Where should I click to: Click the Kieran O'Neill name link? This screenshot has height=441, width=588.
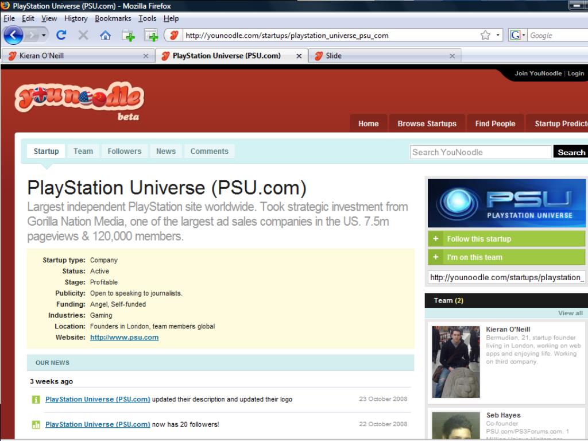tap(508, 329)
